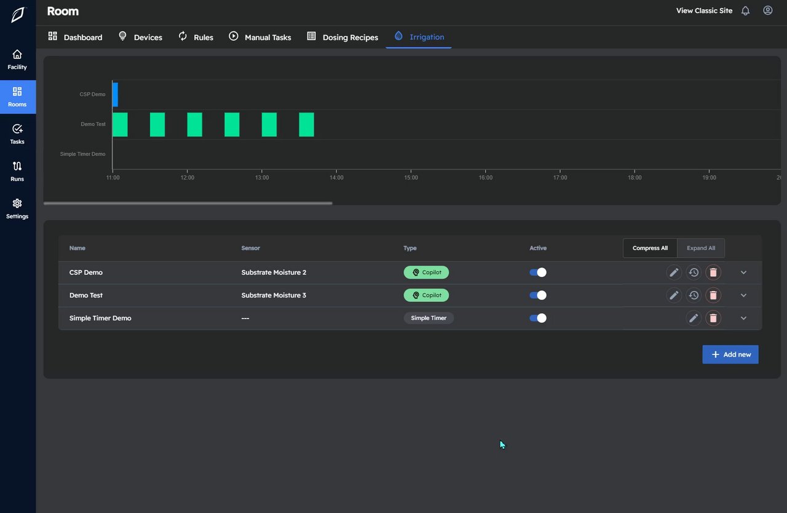Click the Simple Timer Demo name in table
Image resolution: width=787 pixels, height=513 pixels.
tap(100, 318)
